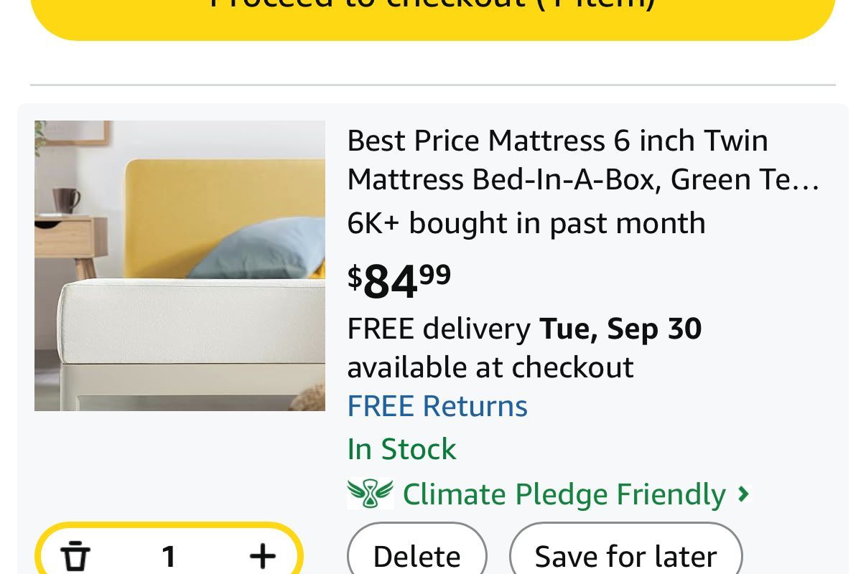Open the Best Price Mattress title link
The width and height of the screenshot is (866, 574).
pos(557,141)
